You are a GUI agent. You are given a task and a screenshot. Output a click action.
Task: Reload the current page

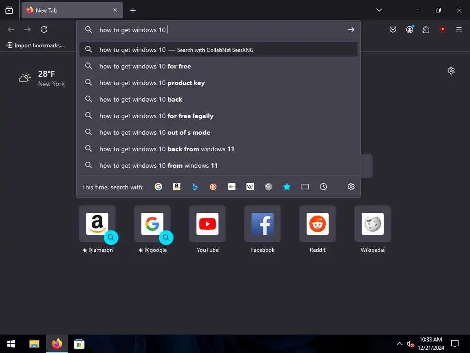[x=44, y=29]
